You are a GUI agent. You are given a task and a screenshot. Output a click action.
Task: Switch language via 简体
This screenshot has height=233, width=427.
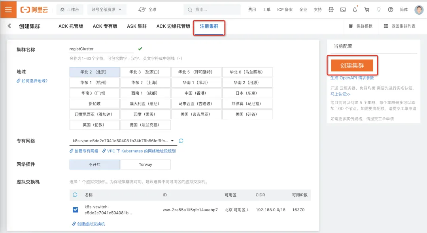point(404,9)
